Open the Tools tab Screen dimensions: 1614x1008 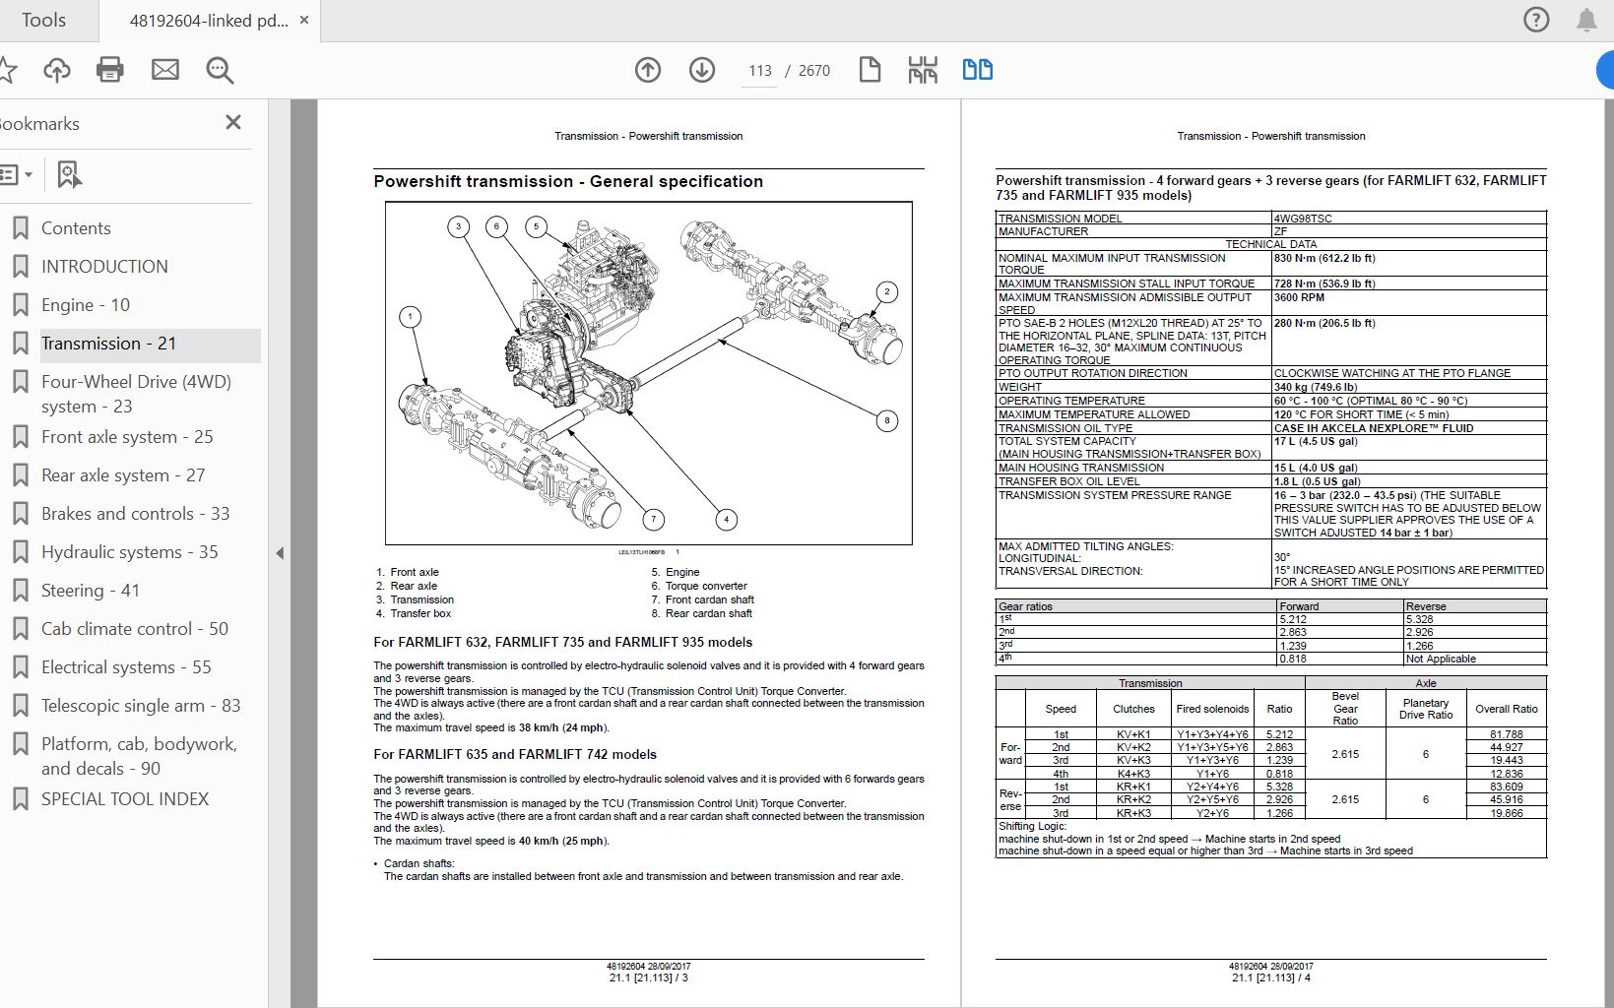click(x=44, y=20)
